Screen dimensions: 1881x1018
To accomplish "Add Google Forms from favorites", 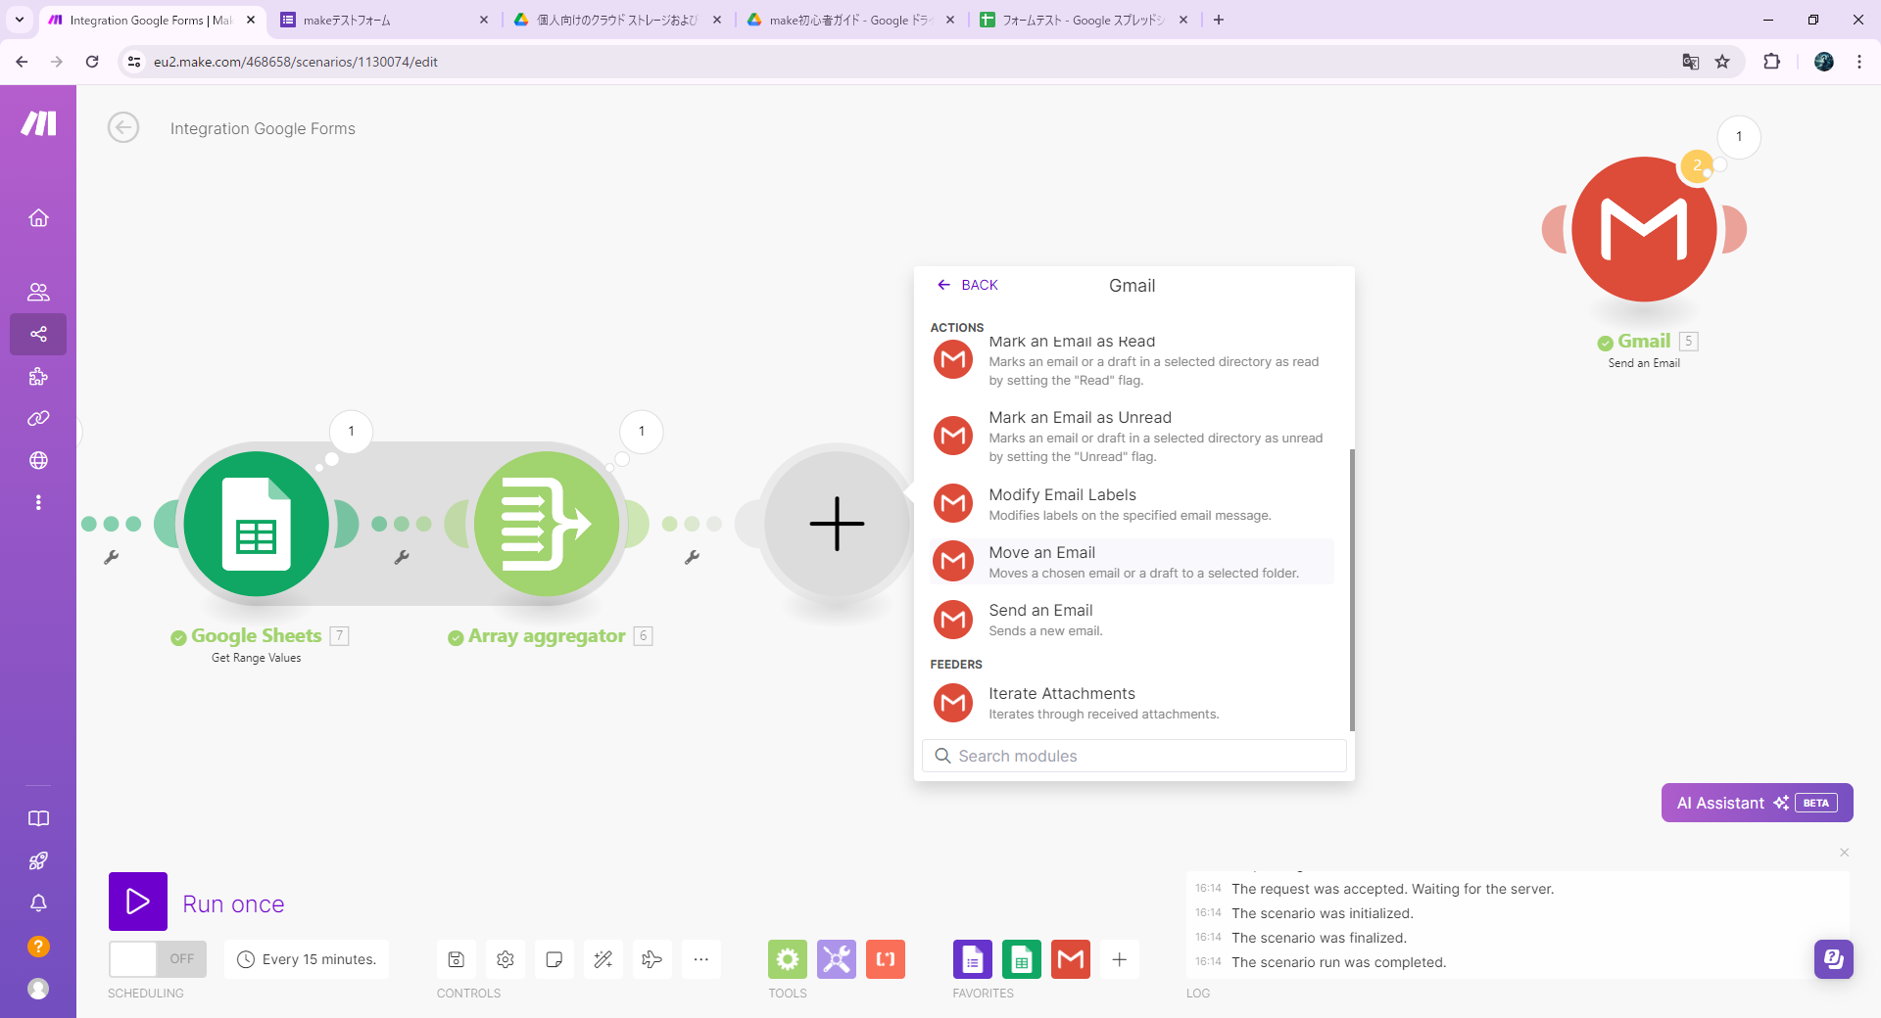I will tap(973, 959).
